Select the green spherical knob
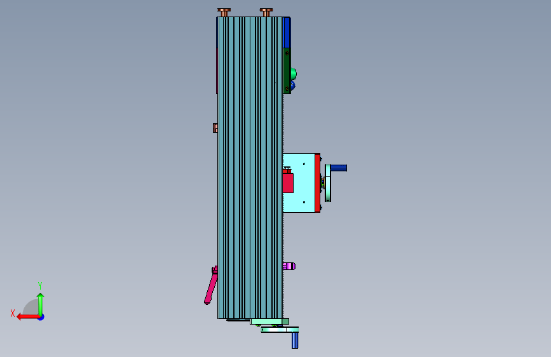The height and width of the screenshot is (357, 551). (x=294, y=74)
